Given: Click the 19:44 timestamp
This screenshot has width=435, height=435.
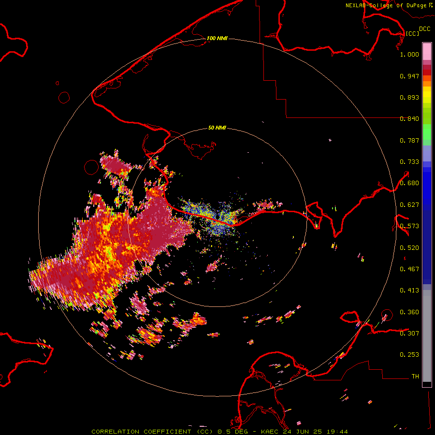Looking at the screenshot, I should tap(337, 432).
